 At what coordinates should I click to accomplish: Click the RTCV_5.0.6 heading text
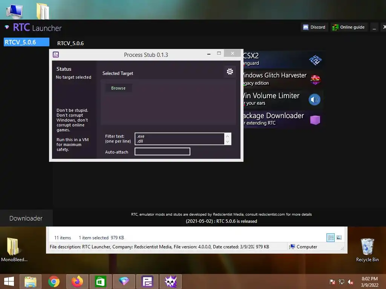[70, 43]
